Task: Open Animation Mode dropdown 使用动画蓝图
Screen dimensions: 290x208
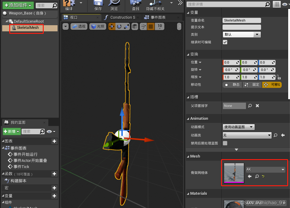Action: pyautogui.click(x=239, y=127)
